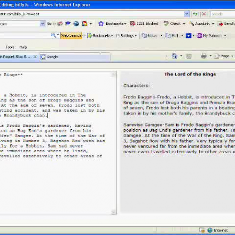235x235 pixels.
Task: Click the 'Samwise Gamgee-Sam' preview paragraph
Action: (179, 138)
